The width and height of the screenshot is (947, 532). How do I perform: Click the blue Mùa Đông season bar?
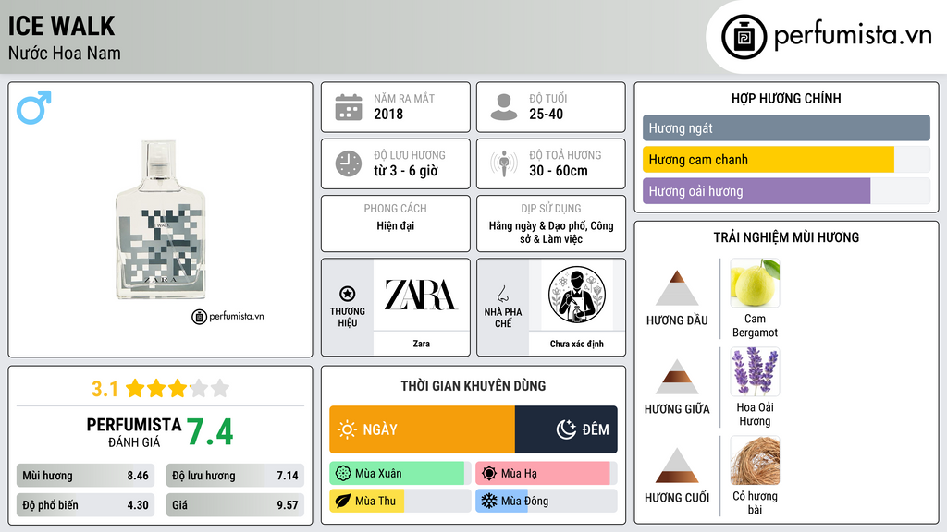(502, 501)
